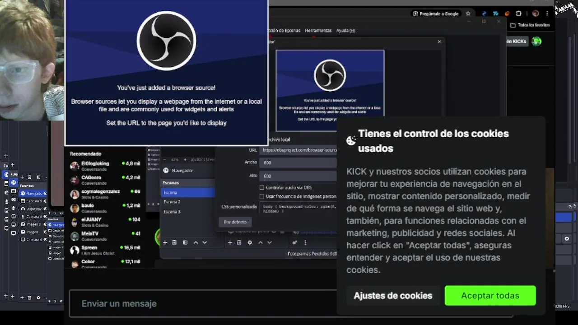Open the Chrome three-dot menu
The height and width of the screenshot is (325, 578).
547,14
